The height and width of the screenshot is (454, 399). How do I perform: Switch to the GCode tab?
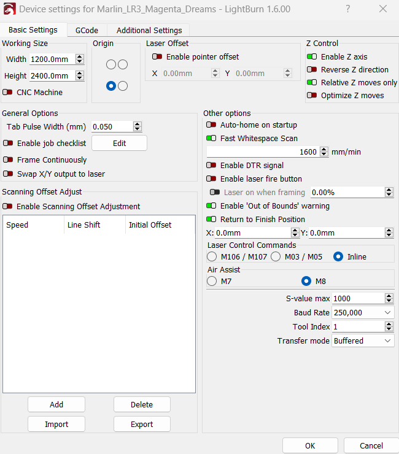[87, 30]
